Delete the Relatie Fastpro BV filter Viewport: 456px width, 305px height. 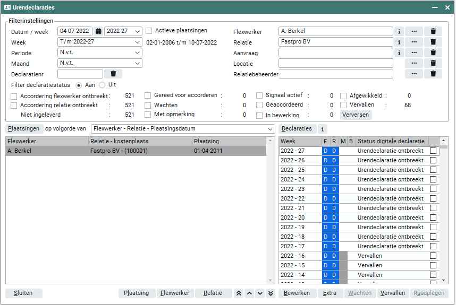click(433, 42)
